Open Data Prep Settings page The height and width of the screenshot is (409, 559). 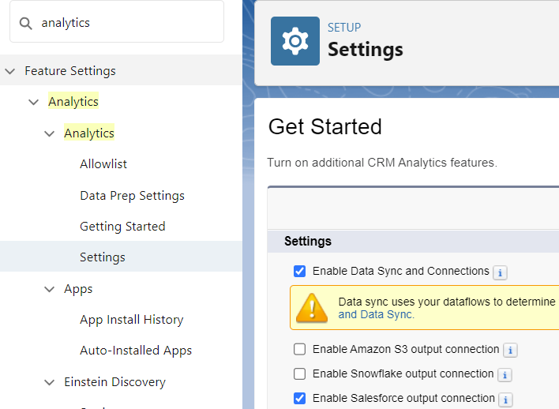[x=132, y=195]
